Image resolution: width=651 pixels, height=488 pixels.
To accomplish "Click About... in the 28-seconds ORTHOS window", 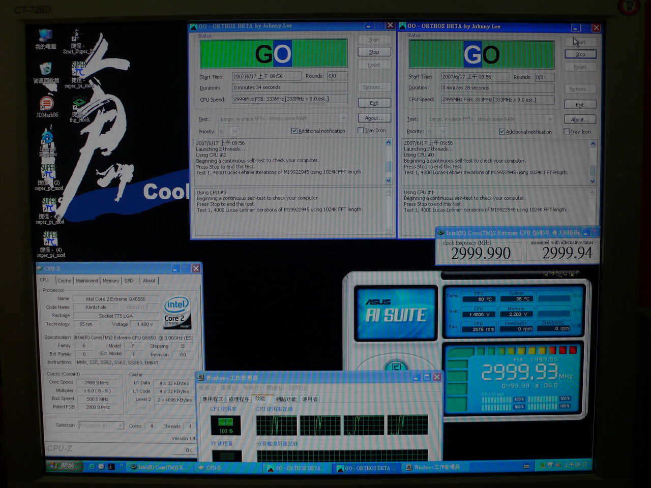I will tap(580, 119).
